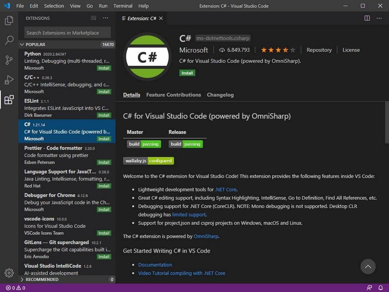Open the OmniSharp link
Screen dimensions: 389x292
(206, 236)
